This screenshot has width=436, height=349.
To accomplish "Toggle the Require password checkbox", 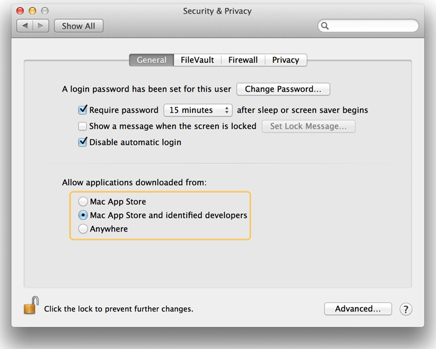I will click(83, 110).
